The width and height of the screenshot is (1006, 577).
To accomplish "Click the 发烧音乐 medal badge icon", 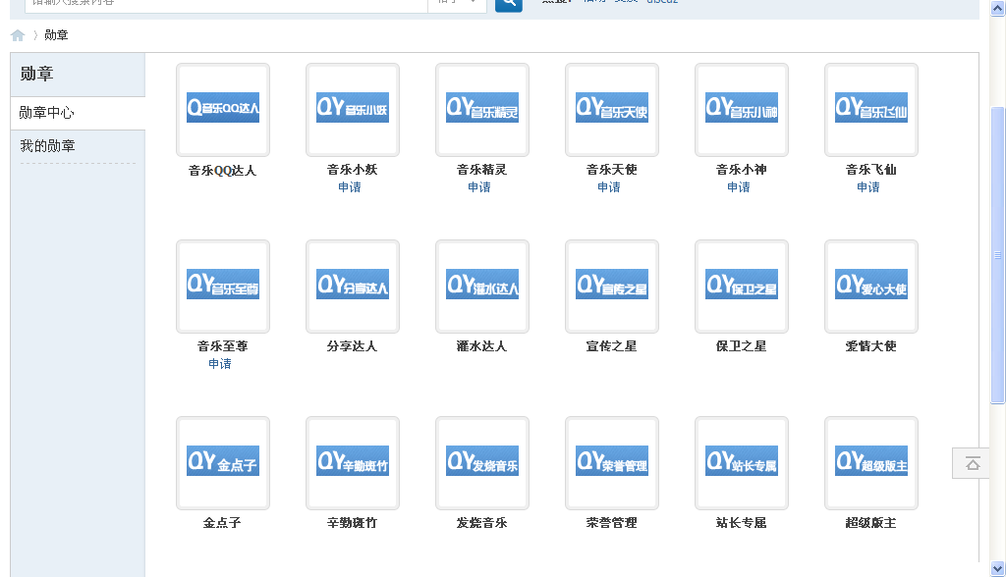I will 481,461.
